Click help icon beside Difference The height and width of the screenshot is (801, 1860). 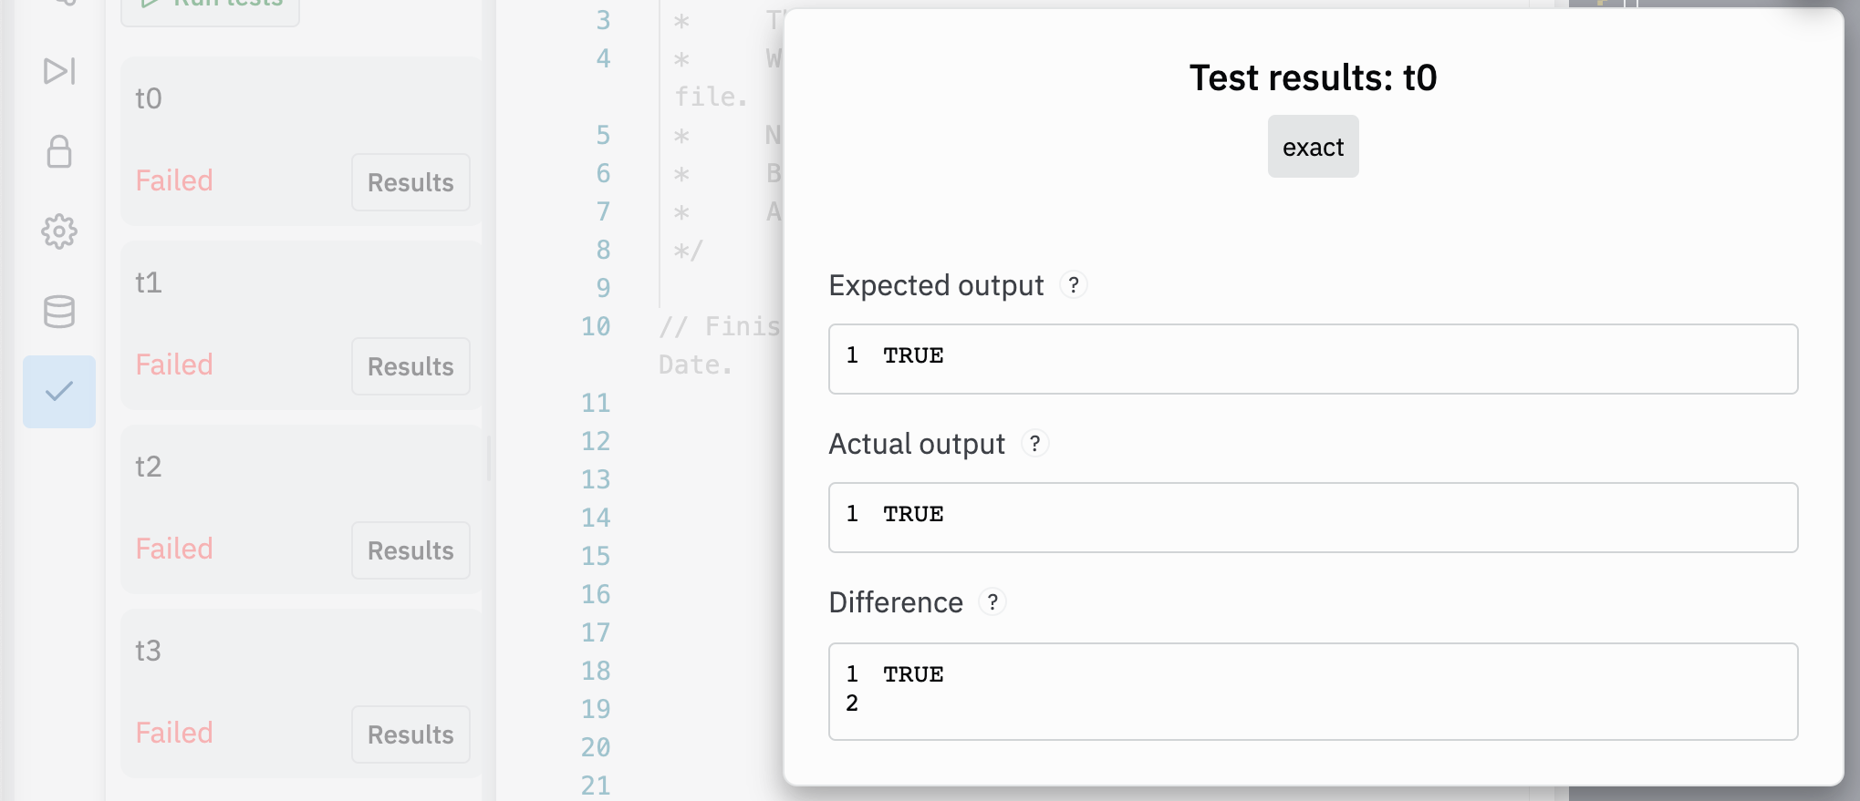pos(992,602)
